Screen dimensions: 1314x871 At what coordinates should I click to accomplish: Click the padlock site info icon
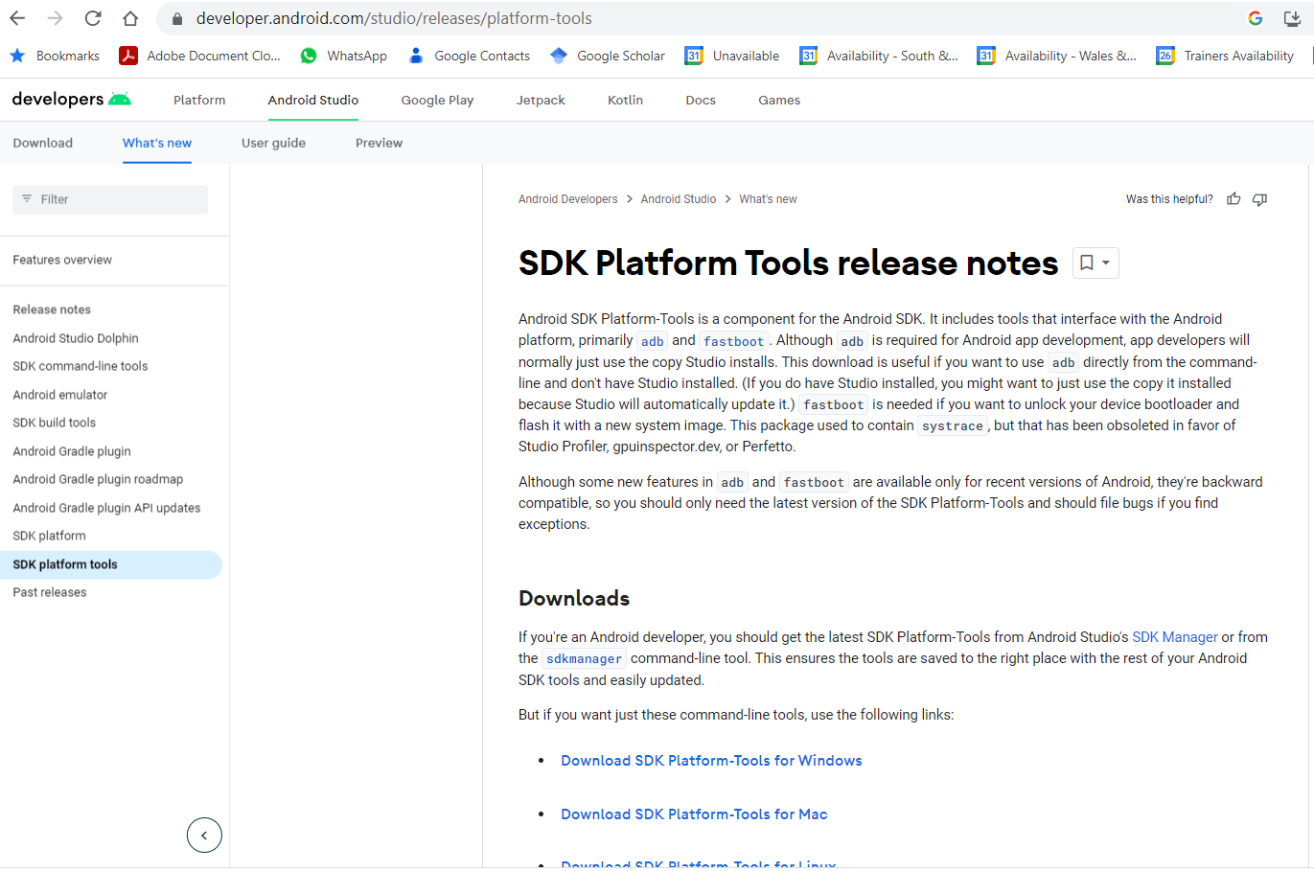click(177, 18)
